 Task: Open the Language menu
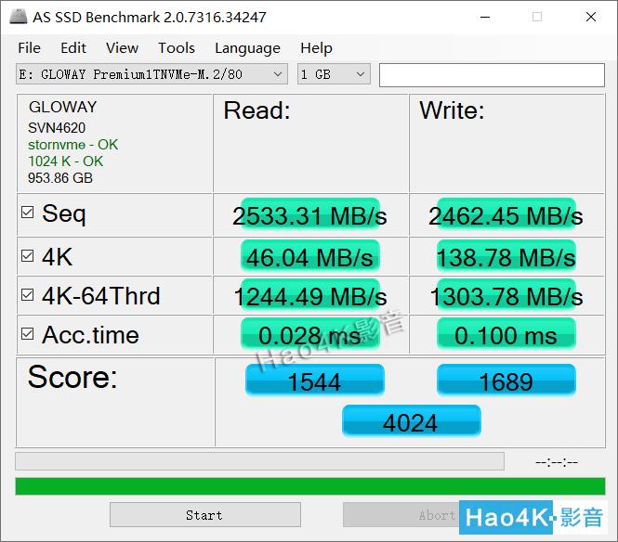(x=247, y=48)
